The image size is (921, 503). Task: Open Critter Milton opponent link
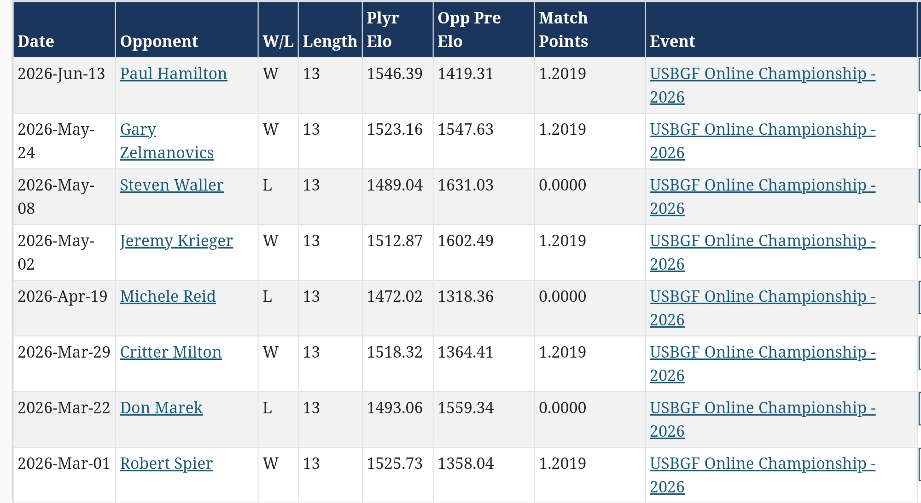(x=170, y=352)
